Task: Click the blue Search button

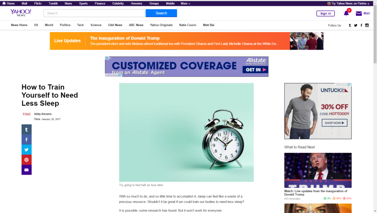Action: pos(161,13)
